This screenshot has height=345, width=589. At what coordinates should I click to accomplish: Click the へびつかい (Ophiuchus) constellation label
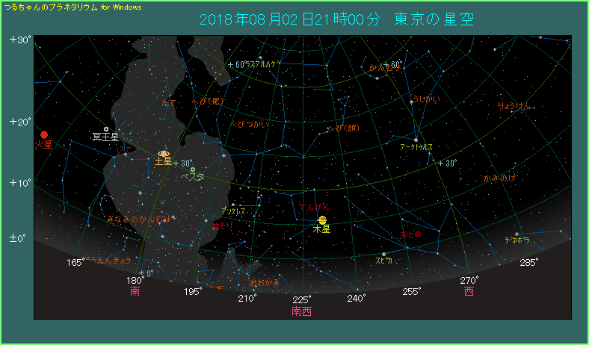248,124
